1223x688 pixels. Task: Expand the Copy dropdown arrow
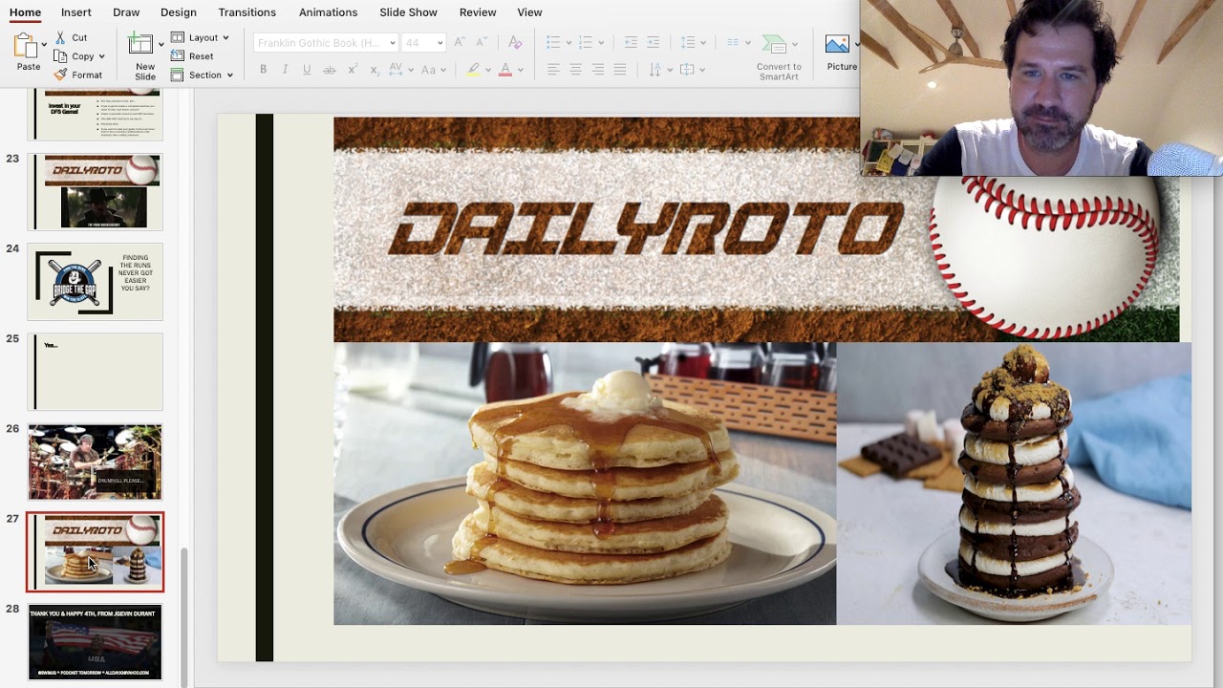click(x=101, y=56)
